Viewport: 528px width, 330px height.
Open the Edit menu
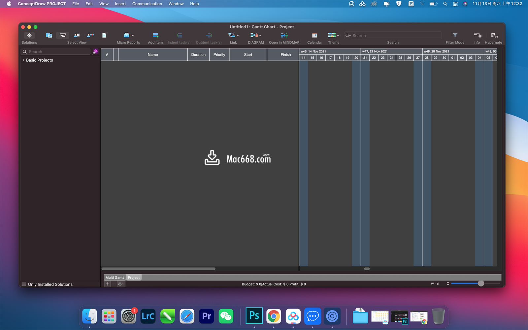(x=89, y=4)
